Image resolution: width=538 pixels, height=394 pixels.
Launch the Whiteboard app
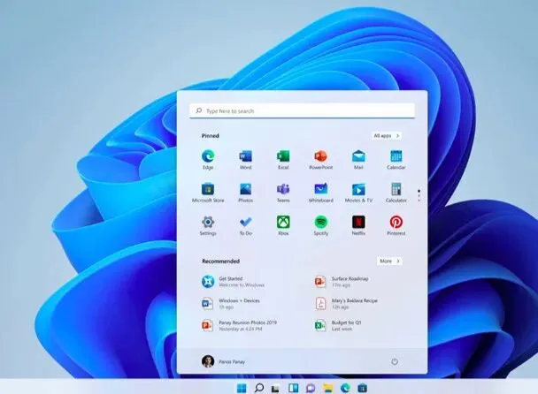pyautogui.click(x=321, y=193)
